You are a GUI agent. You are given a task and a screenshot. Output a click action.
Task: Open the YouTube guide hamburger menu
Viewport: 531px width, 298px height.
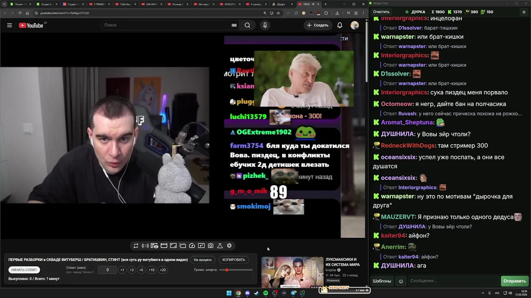[10, 25]
